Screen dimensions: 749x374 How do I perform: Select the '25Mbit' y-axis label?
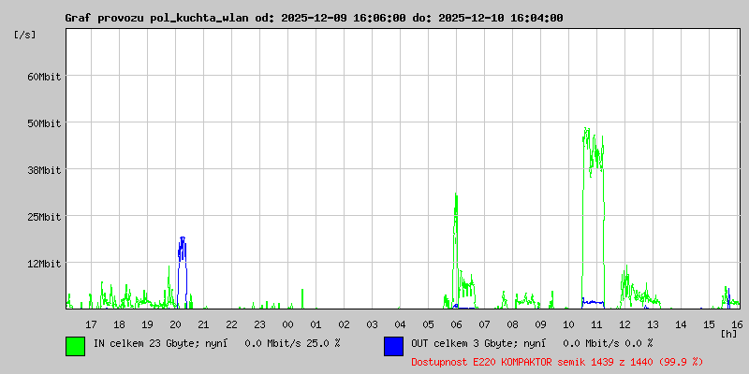tap(44, 217)
